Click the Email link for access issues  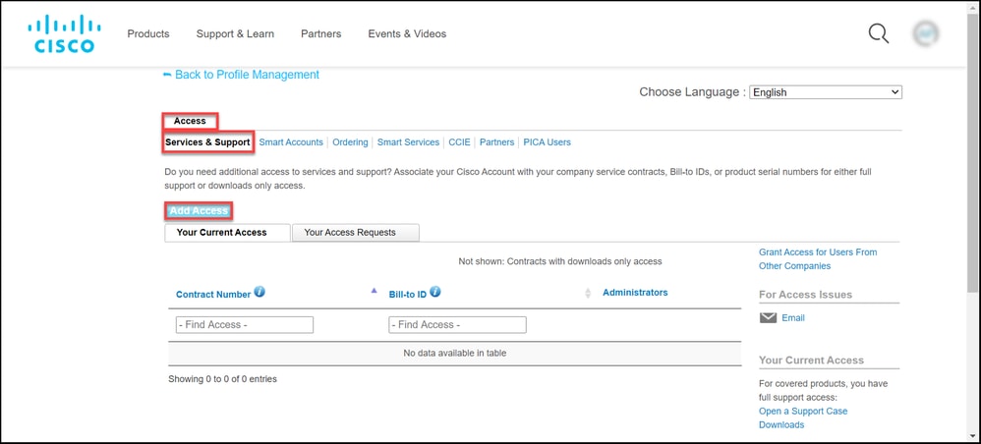[x=793, y=318]
